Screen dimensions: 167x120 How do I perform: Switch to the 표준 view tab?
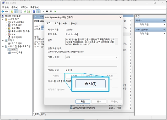[43, 114]
